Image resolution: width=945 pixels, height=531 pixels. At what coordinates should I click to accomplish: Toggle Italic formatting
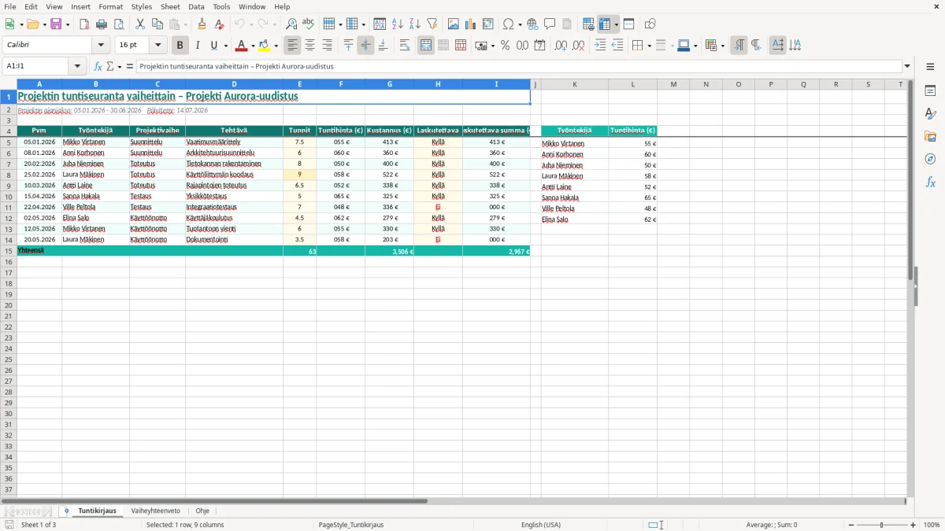[197, 46]
